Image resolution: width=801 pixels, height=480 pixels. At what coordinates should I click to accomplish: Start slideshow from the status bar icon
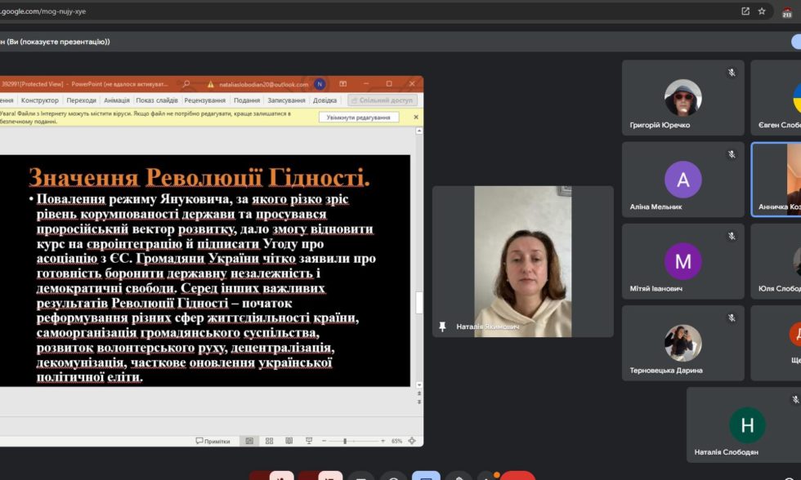(x=309, y=440)
